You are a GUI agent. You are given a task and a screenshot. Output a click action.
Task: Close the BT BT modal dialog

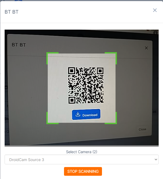(x=155, y=10)
